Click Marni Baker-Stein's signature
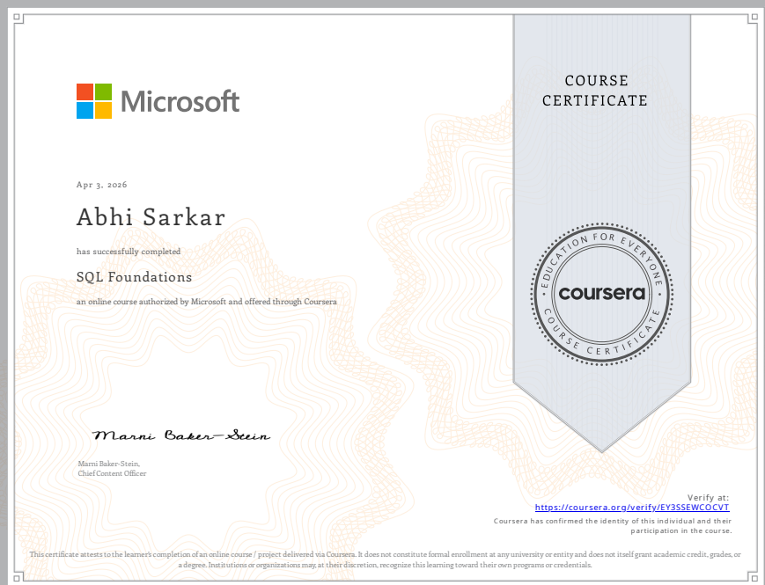The height and width of the screenshot is (585, 765). (x=181, y=433)
